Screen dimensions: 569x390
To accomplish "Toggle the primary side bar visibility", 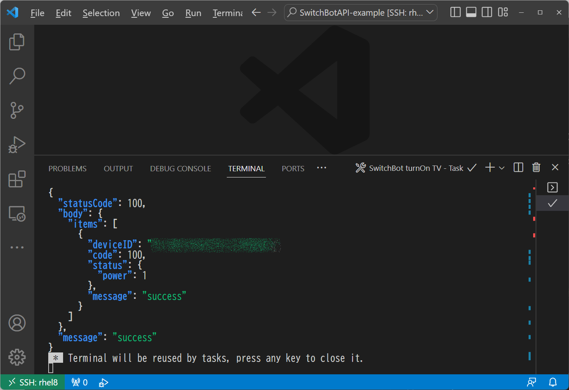I will [455, 12].
